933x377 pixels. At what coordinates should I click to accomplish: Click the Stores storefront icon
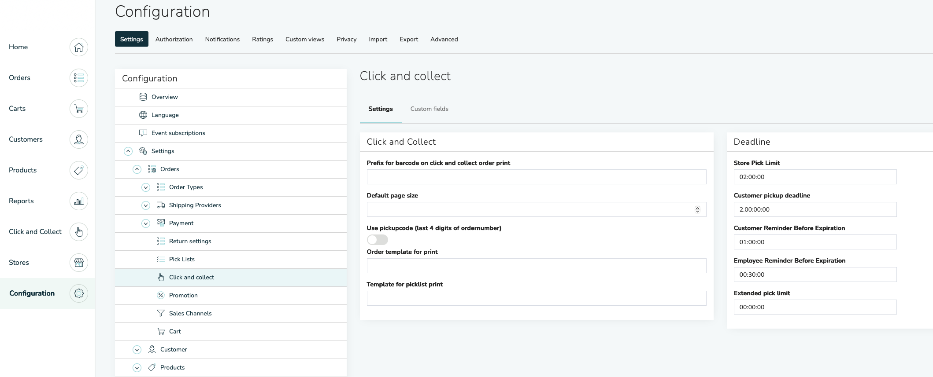pyautogui.click(x=79, y=263)
